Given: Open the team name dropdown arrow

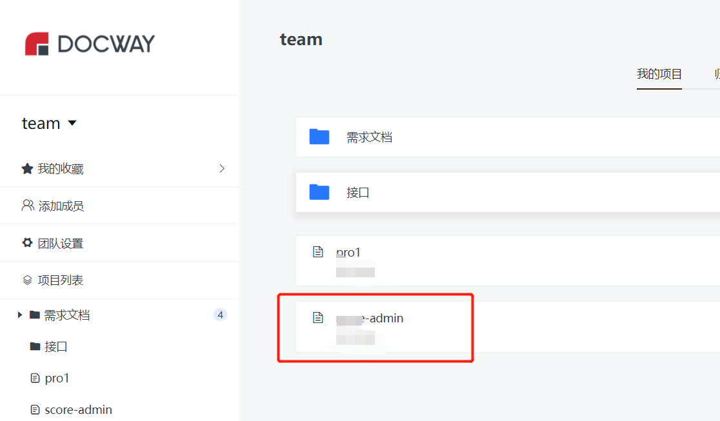Looking at the screenshot, I should (71, 122).
